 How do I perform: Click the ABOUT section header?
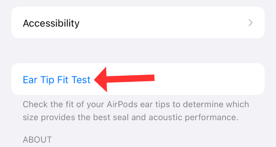coord(37,140)
